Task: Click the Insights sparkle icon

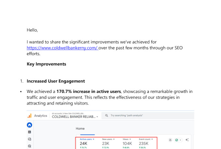Action: (x=187, y=140)
